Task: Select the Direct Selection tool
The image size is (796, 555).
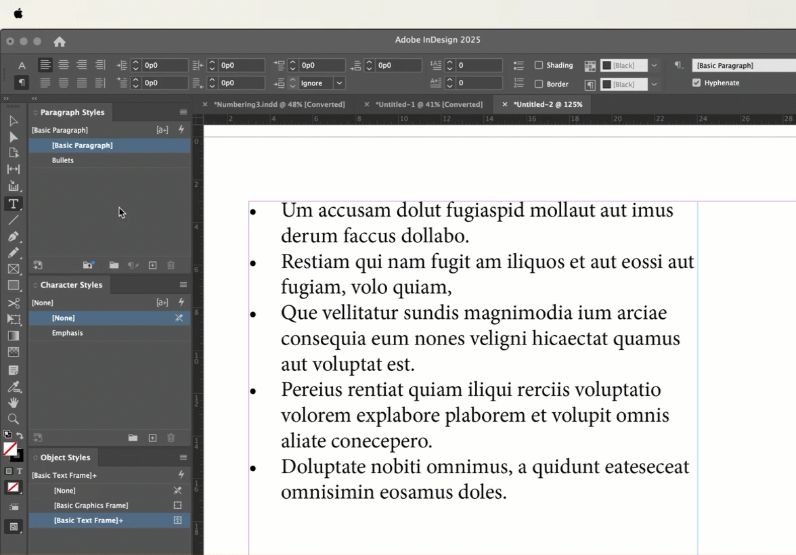Action: pos(14,137)
